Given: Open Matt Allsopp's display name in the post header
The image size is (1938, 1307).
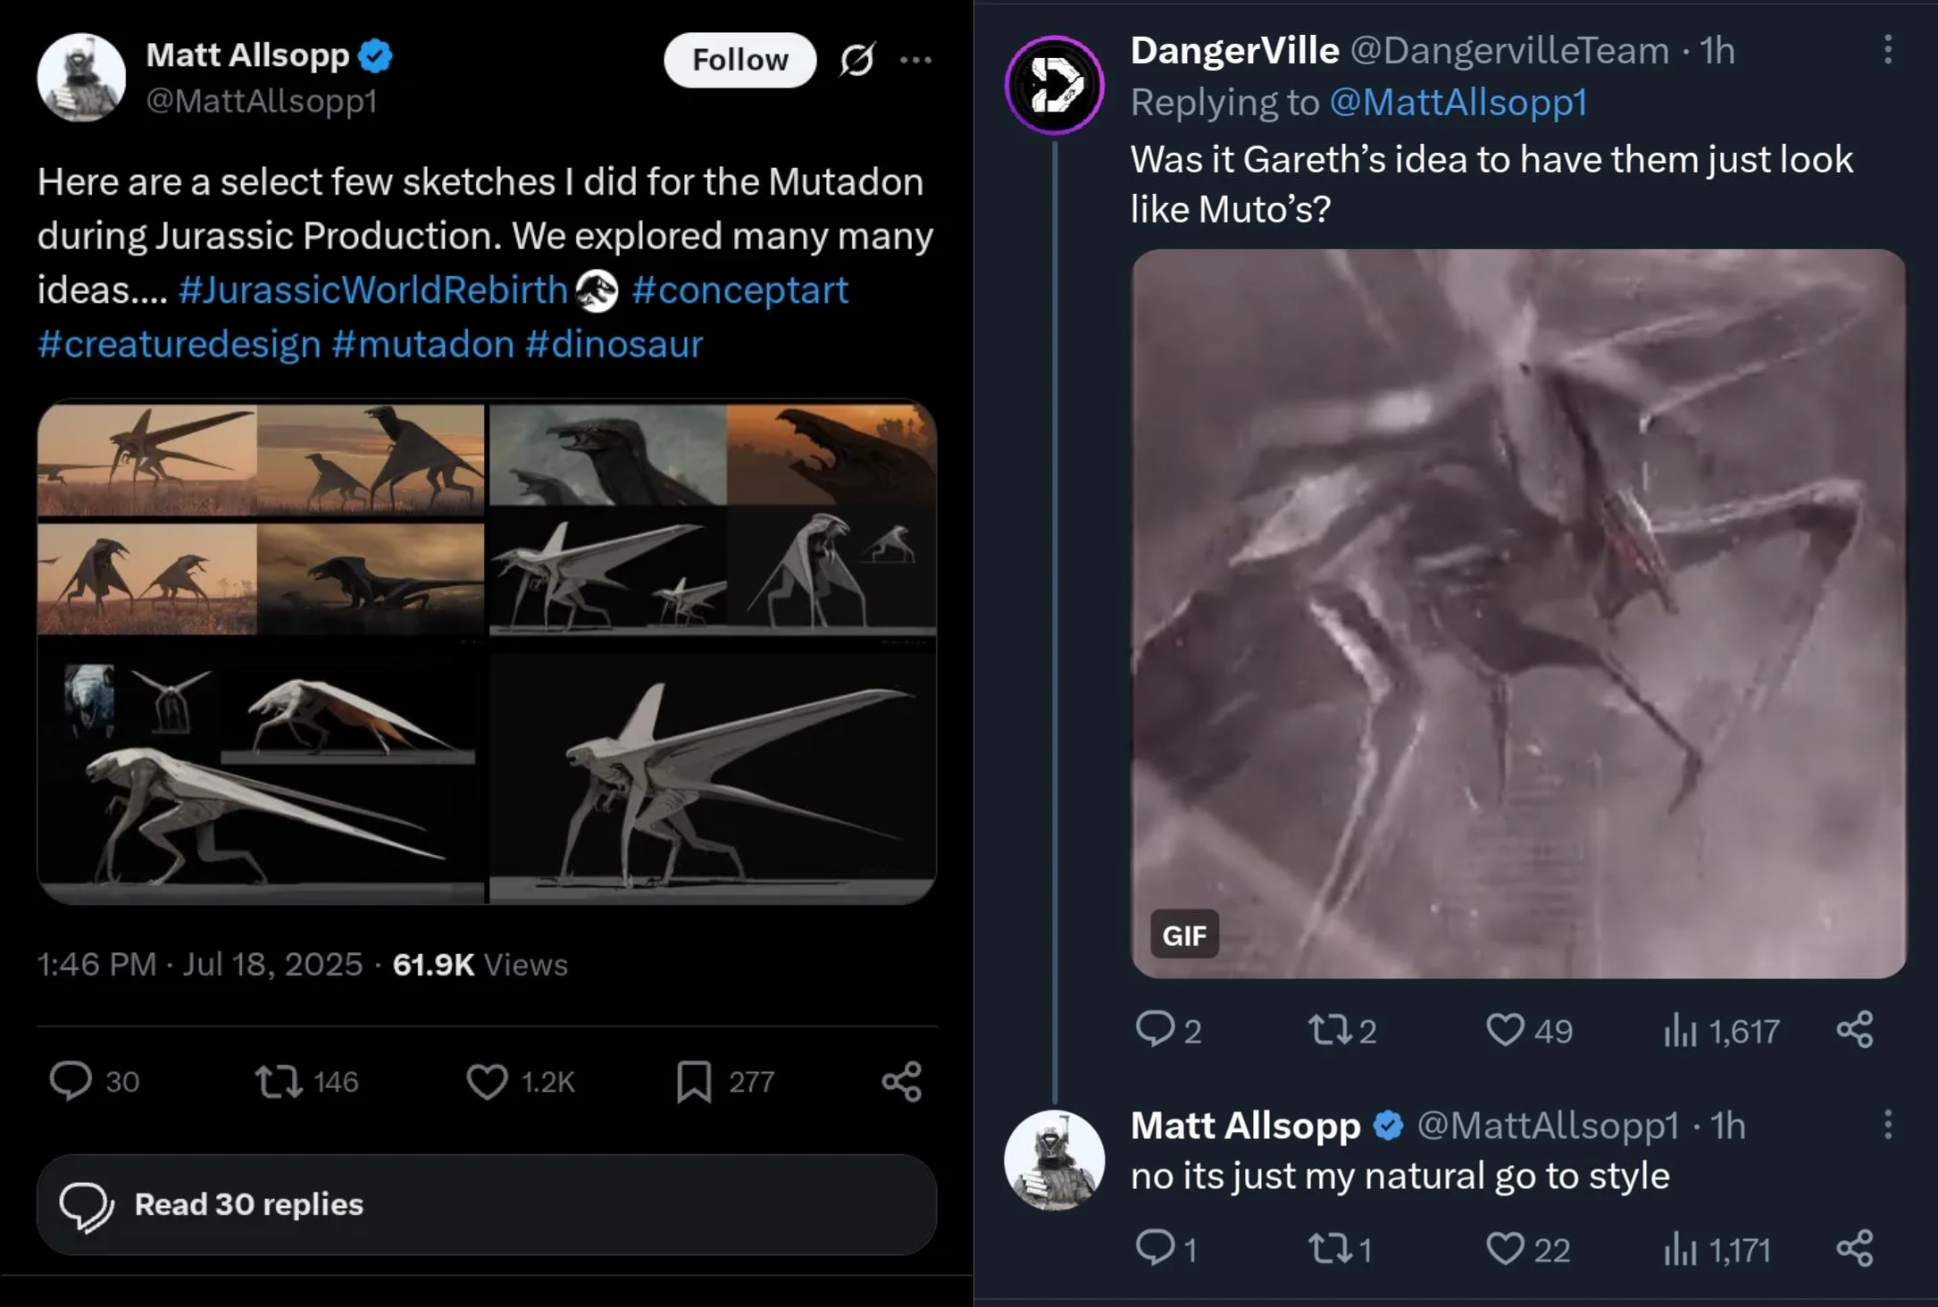Looking at the screenshot, I should coord(247,55).
